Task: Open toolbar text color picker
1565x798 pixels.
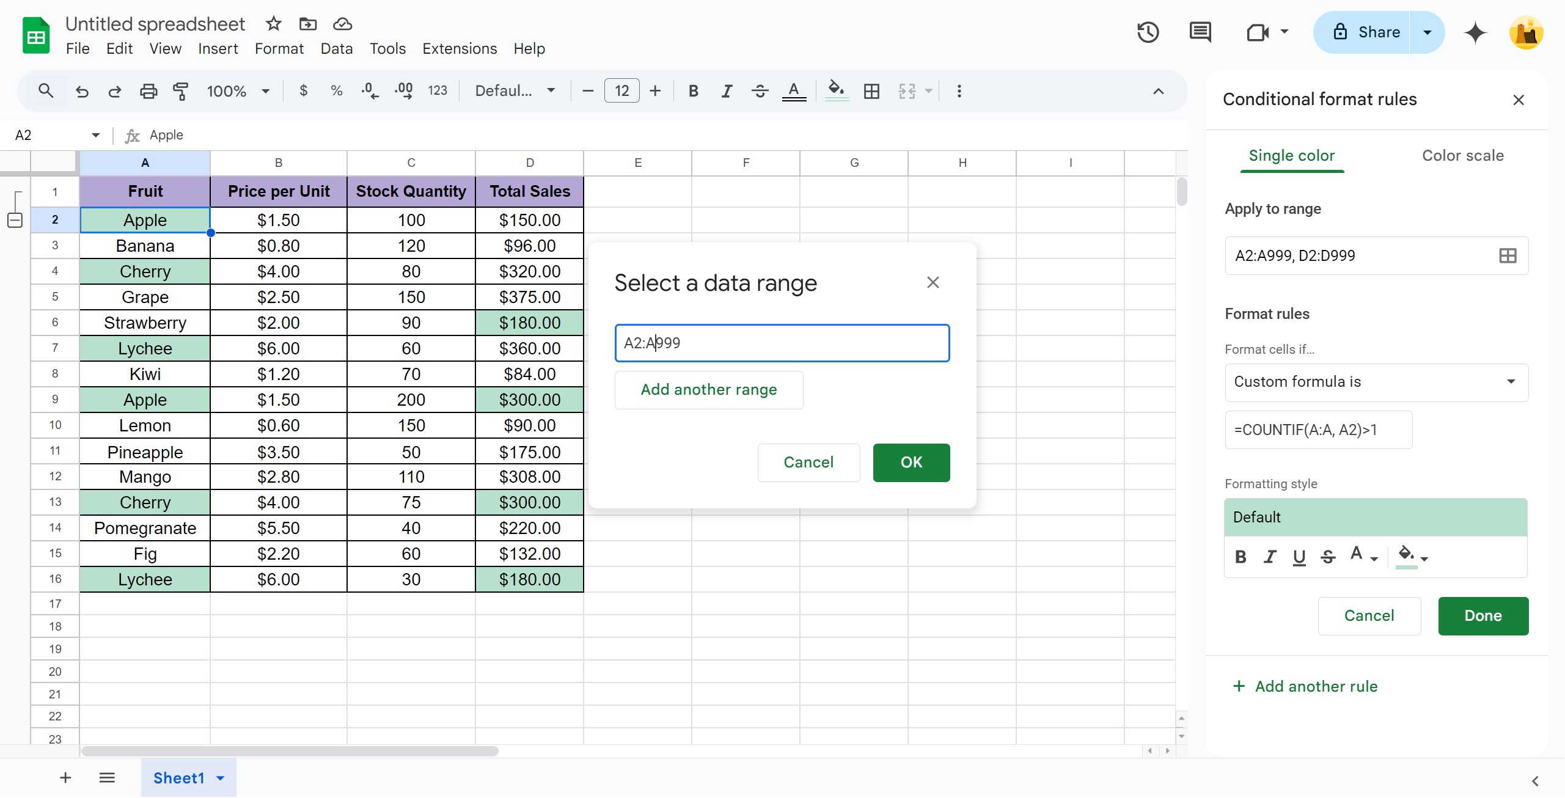Action: [x=794, y=91]
